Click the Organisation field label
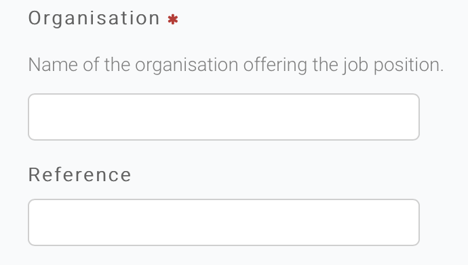This screenshot has height=265, width=468. point(94,19)
